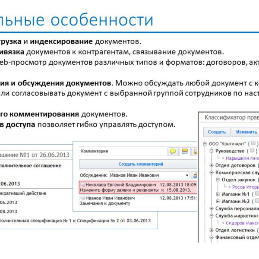Expand the Магазин №2 tree node

click(218, 201)
